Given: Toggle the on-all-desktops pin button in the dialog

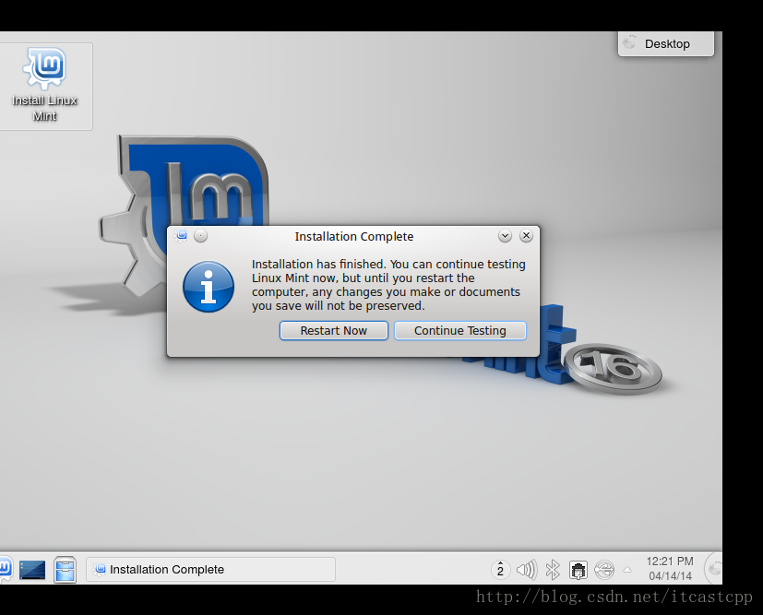Looking at the screenshot, I should [200, 236].
